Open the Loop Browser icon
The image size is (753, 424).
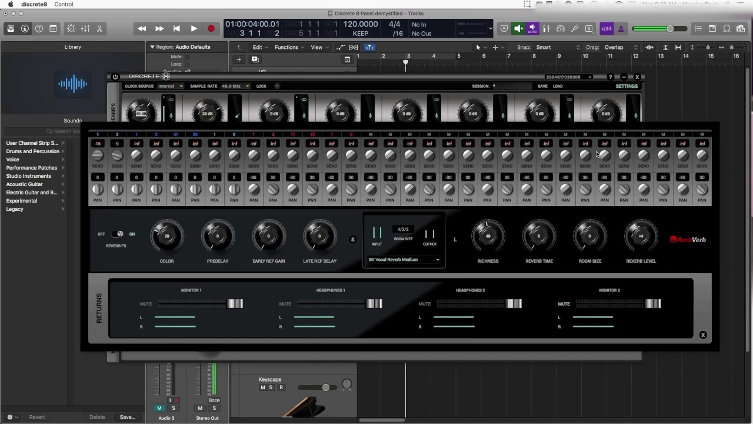(x=727, y=28)
